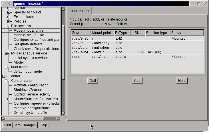The height and width of the screenshot is (132, 209).
Task: Click horizontal scrollbar right arrow
Action: (x=58, y=119)
